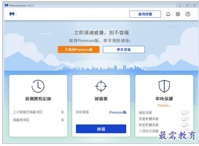
Task: Open settings gear icon
Action: tap(178, 14)
